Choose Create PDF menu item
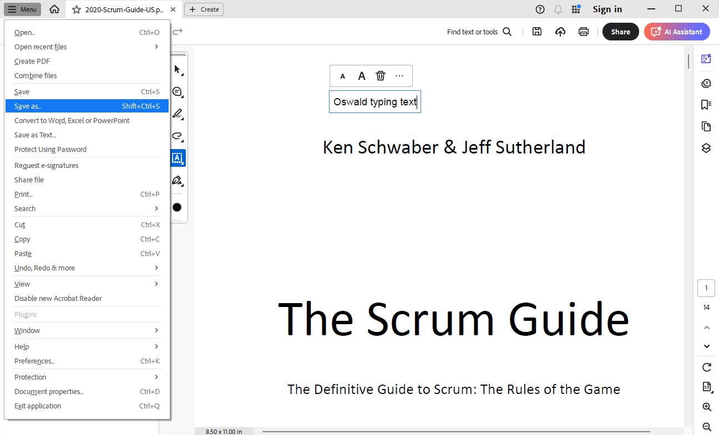 pyautogui.click(x=87, y=62)
